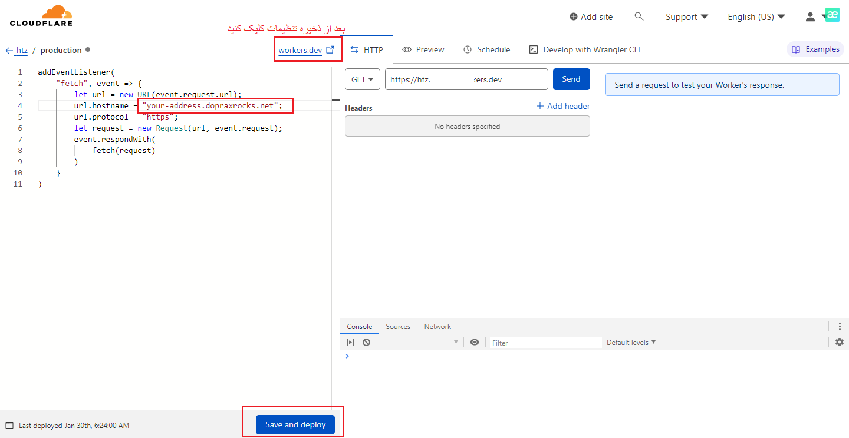Select the Sources tab
Image resolution: width=849 pixels, height=438 pixels.
[398, 327]
